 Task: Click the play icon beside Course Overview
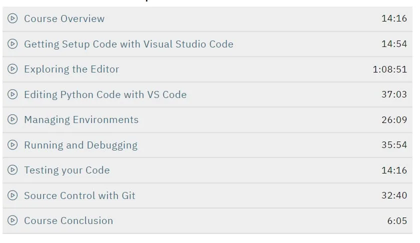(x=12, y=18)
